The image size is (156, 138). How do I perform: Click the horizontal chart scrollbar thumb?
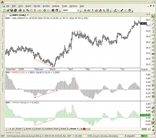coord(144,129)
